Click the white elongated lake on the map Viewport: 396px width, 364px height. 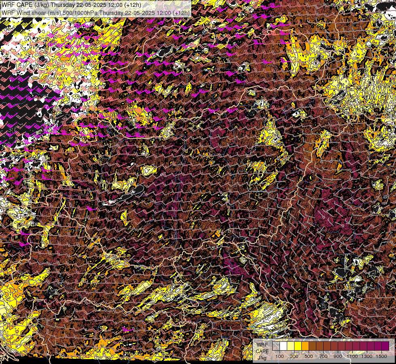pos(124,196)
